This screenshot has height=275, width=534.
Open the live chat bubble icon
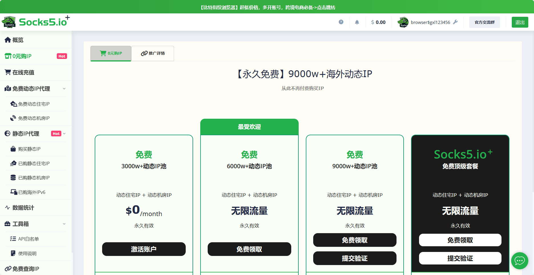[x=519, y=260]
